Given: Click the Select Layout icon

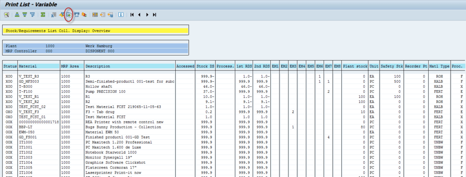Looking at the screenshot, I should tap(103, 15).
